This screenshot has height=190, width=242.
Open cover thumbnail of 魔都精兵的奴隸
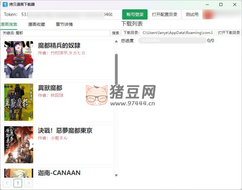(x=19, y=60)
